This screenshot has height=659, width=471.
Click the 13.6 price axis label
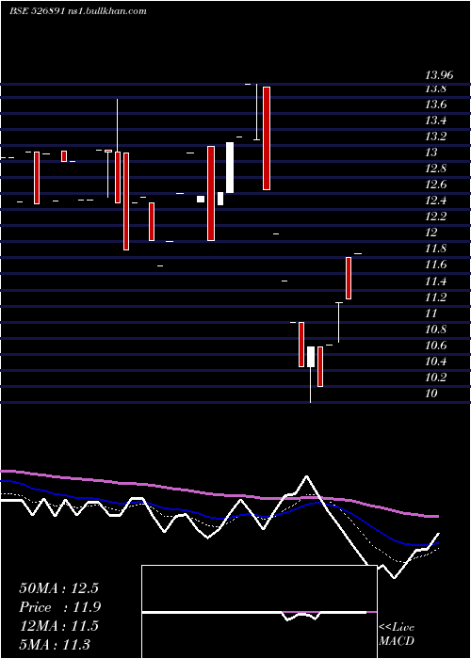coord(435,105)
